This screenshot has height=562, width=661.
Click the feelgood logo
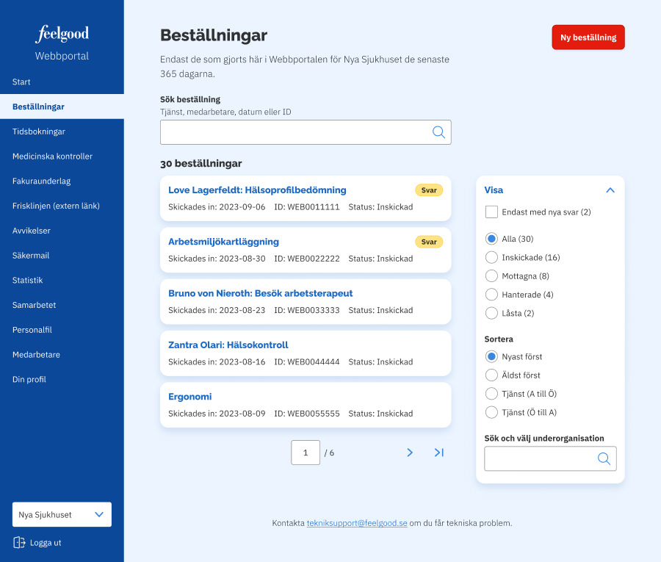(62, 34)
